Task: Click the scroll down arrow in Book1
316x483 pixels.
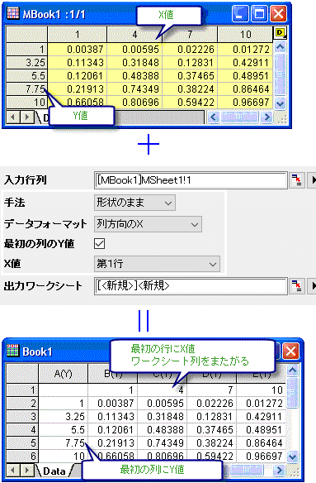Action: (292, 457)
